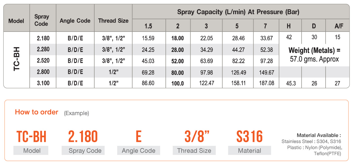Select the gray Thread Size label
The image size is (353, 167).
coord(194,151)
